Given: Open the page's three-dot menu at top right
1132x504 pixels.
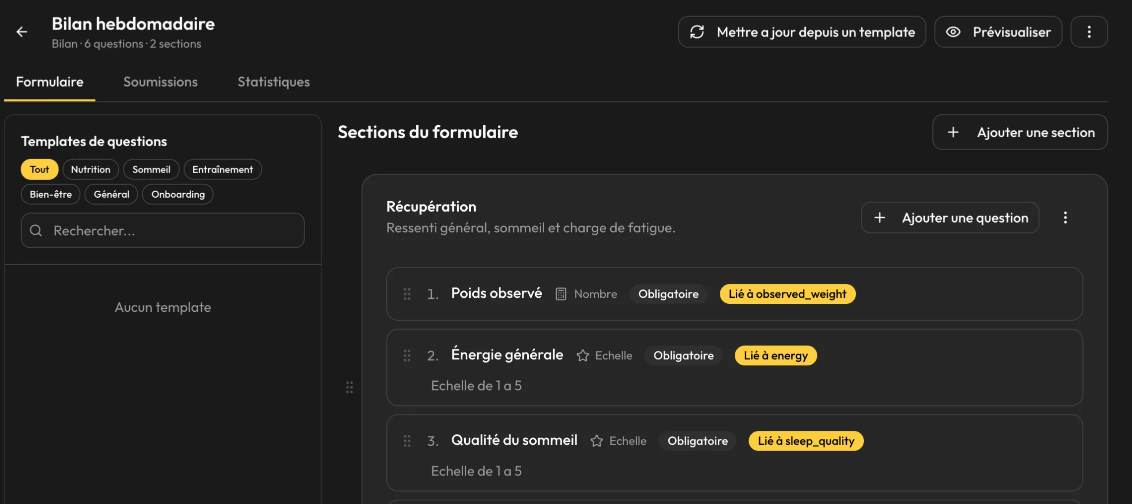Looking at the screenshot, I should 1089,32.
